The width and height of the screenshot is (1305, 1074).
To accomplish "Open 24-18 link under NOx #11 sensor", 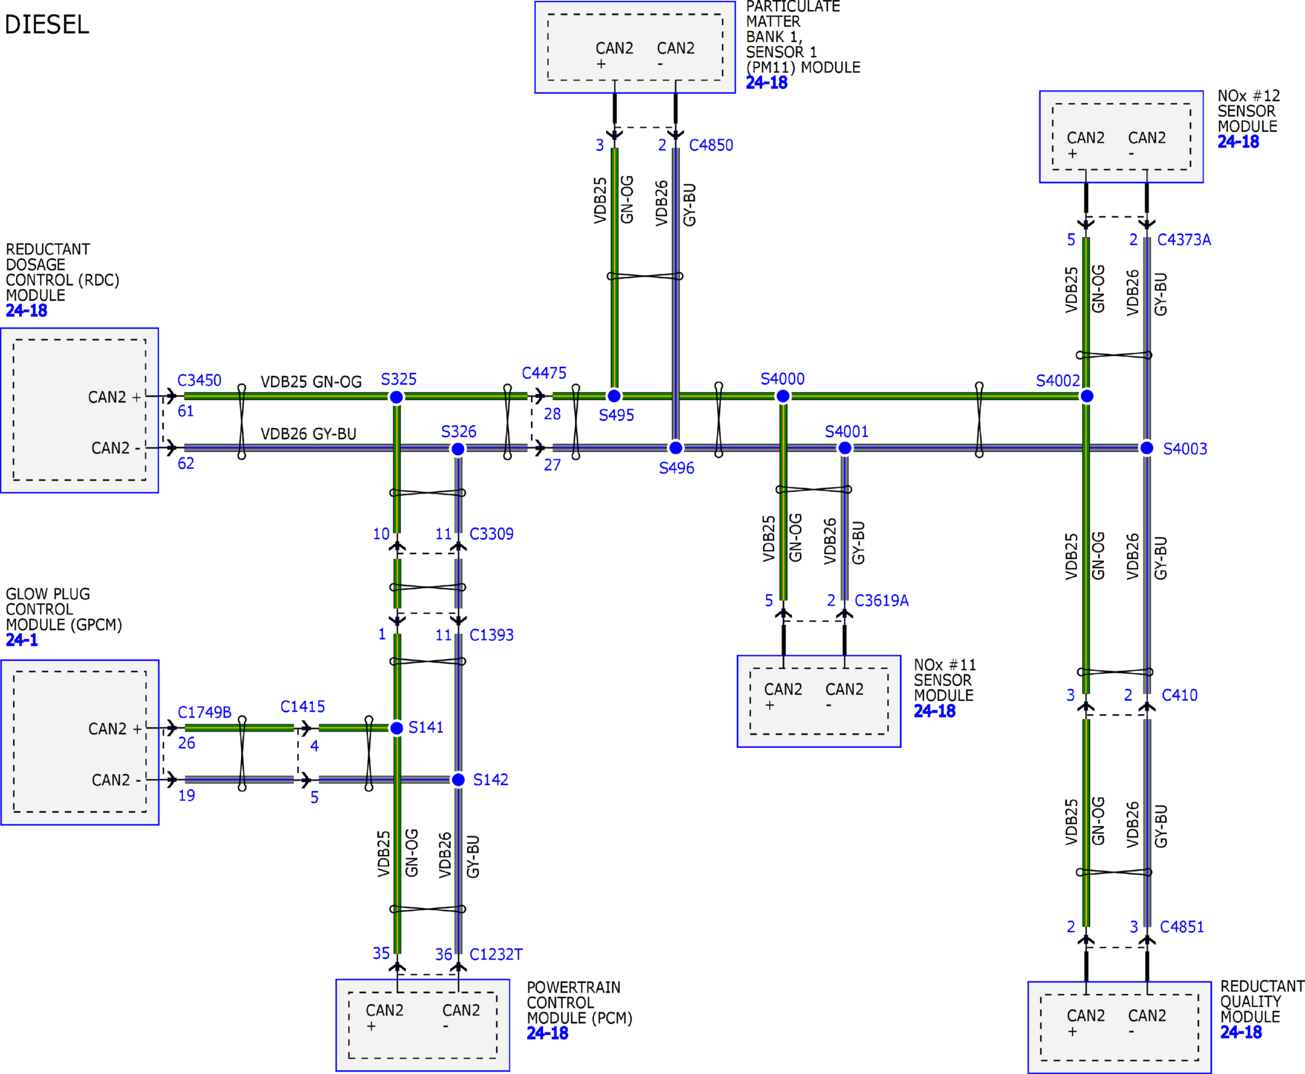I will (x=934, y=711).
